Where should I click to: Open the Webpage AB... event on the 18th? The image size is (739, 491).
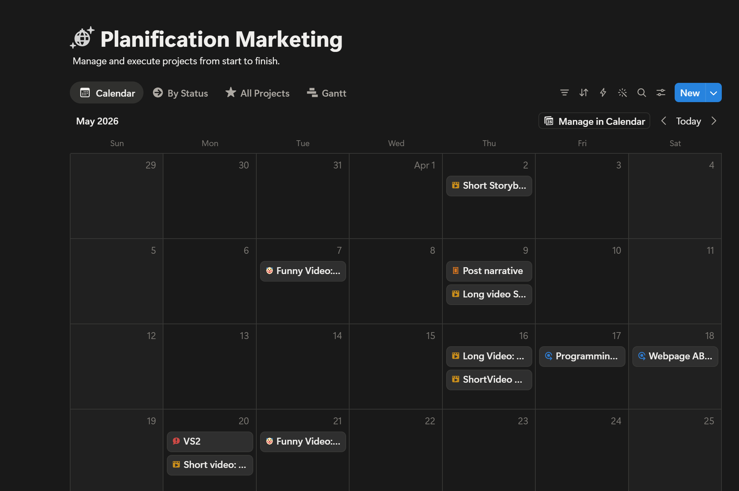675,356
